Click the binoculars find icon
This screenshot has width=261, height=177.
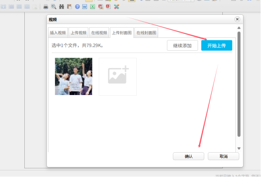pos(61,7)
